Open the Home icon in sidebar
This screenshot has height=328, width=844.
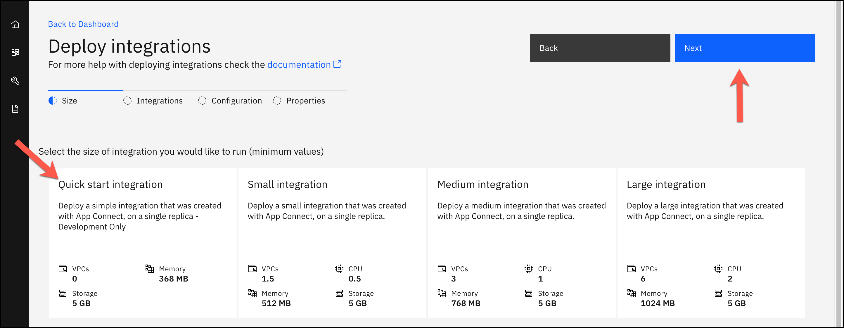point(15,24)
